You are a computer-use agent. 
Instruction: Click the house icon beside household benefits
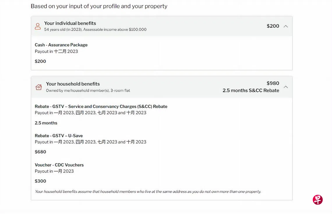click(x=38, y=87)
